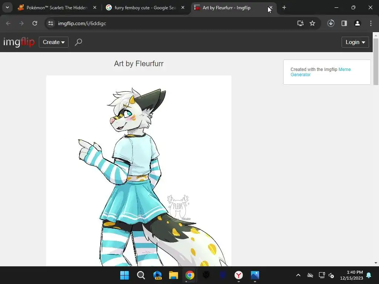Click the imgflip.com URL address field
This screenshot has height=284, width=379.
(x=174, y=23)
